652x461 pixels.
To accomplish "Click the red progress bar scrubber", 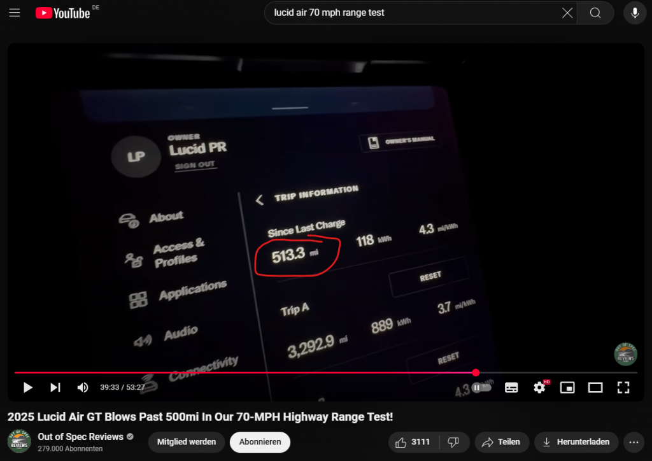I will (476, 372).
